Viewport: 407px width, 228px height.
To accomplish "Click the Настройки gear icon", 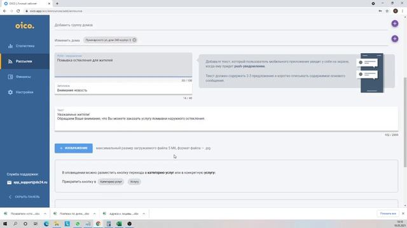I will pyautogui.click(x=10, y=92).
